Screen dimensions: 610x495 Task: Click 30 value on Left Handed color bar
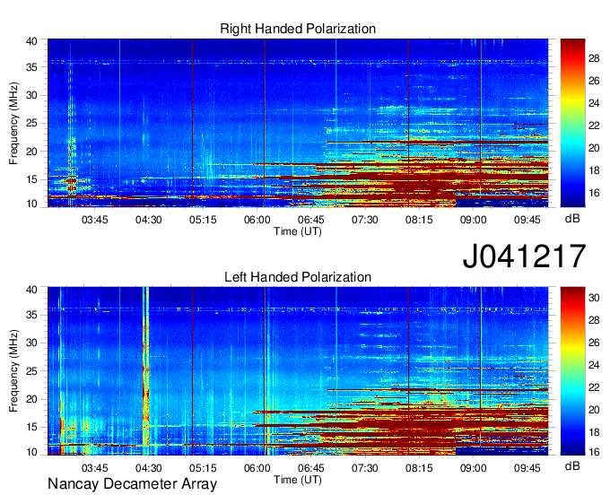[x=594, y=298]
